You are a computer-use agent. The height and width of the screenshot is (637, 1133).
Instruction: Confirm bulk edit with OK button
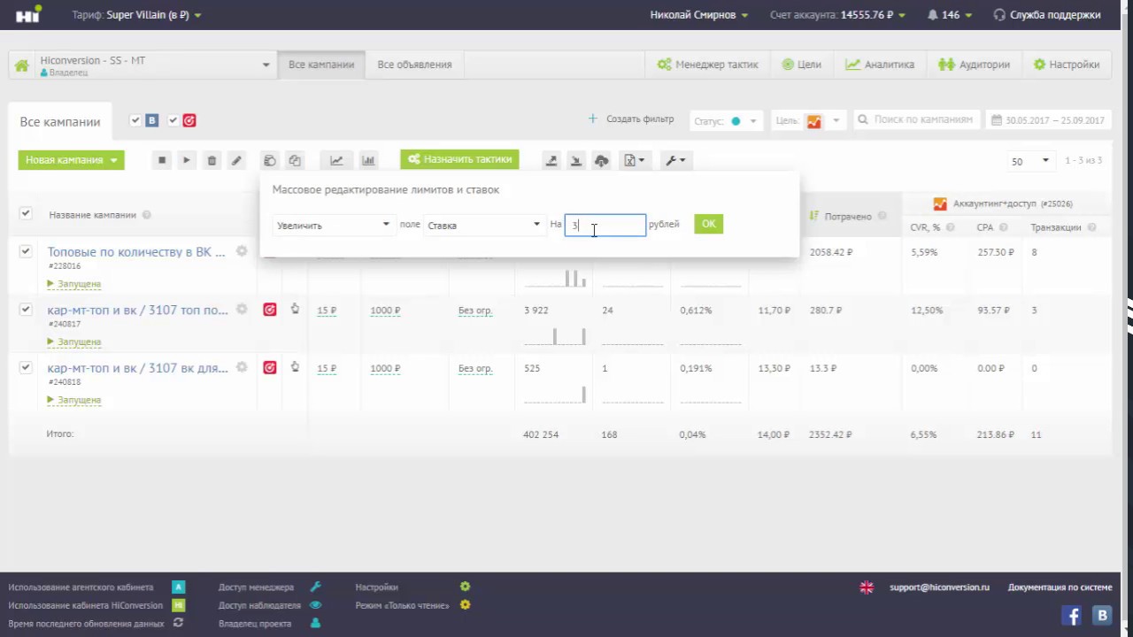pos(709,224)
